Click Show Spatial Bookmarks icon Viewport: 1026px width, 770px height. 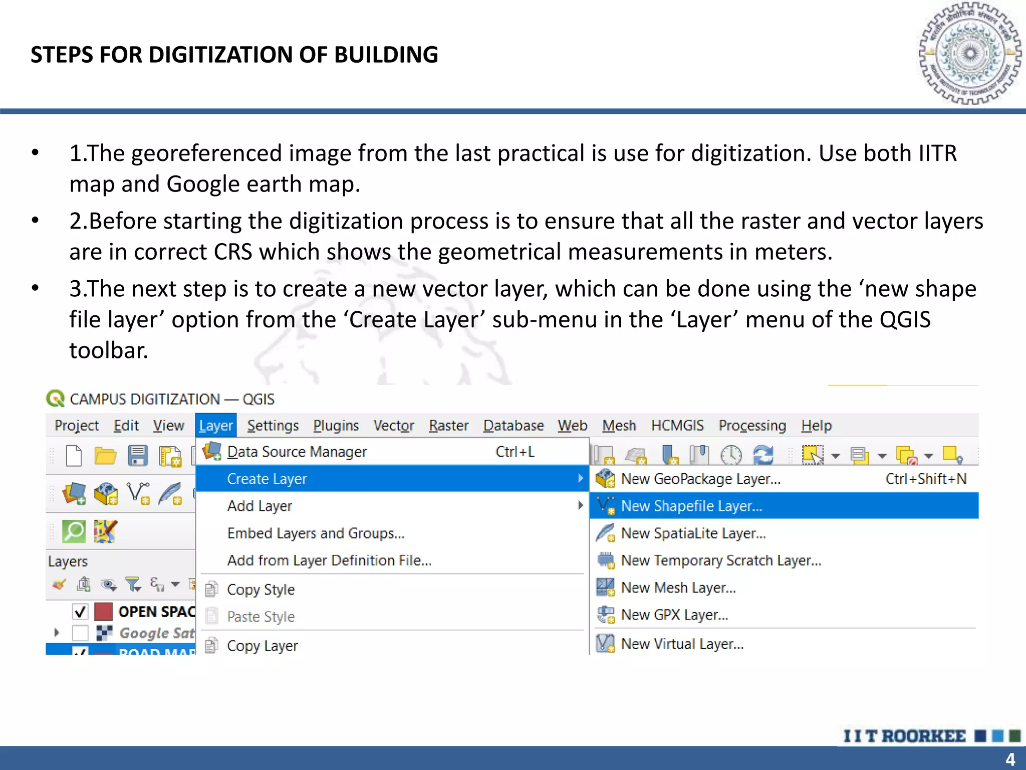(x=699, y=455)
